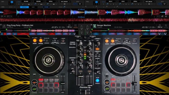Click the deck 2 TRIM knob in the mixer strip

(x=87, y=26)
